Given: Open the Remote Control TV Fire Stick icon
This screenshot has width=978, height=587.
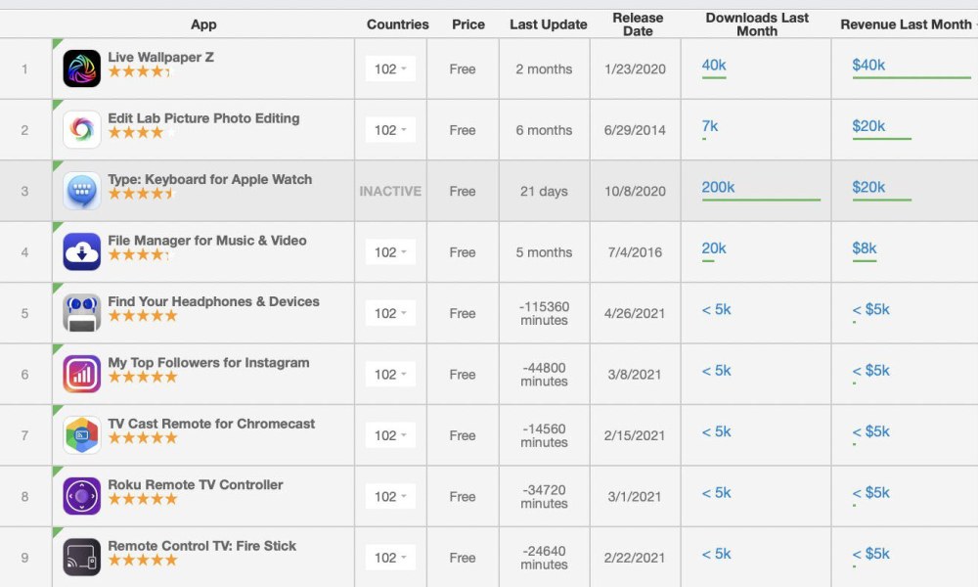Looking at the screenshot, I should click(82, 558).
